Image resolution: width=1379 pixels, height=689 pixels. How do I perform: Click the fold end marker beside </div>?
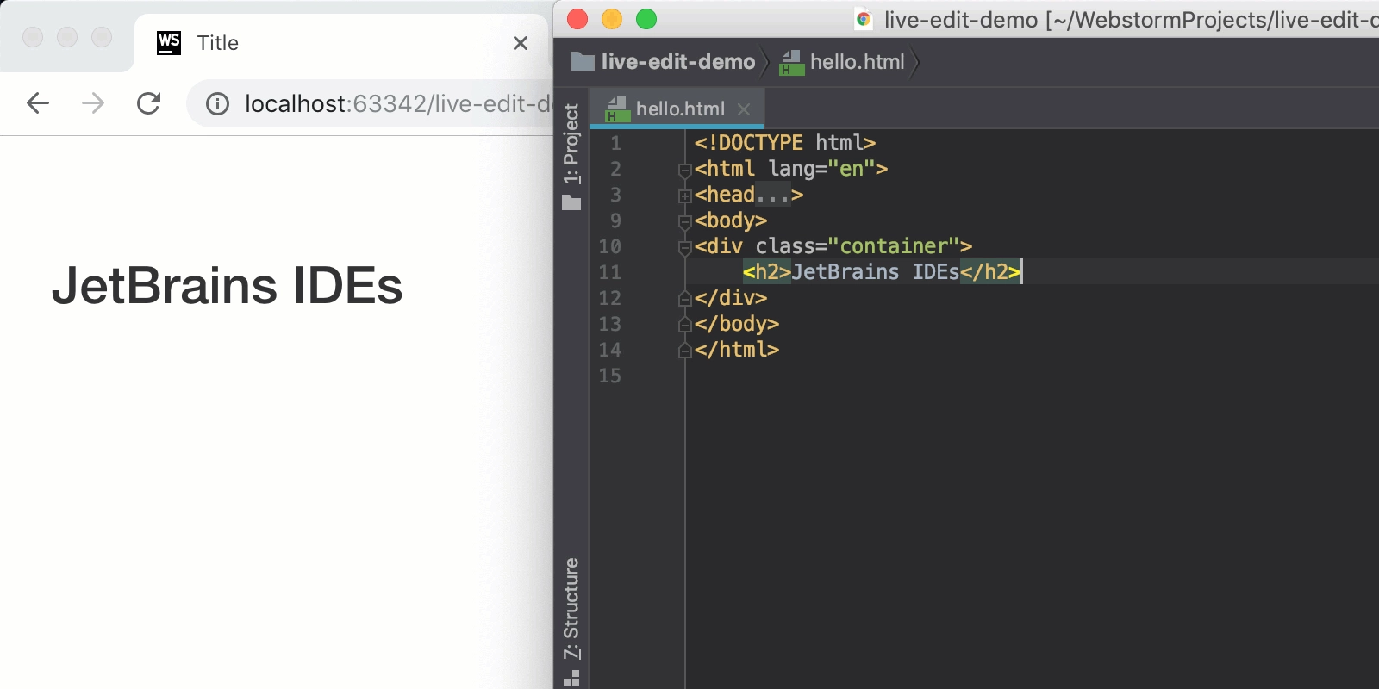point(685,299)
